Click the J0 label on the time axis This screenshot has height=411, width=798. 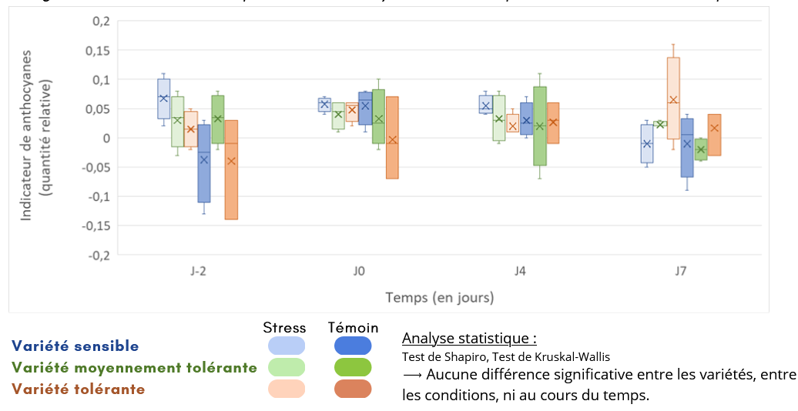360,271
